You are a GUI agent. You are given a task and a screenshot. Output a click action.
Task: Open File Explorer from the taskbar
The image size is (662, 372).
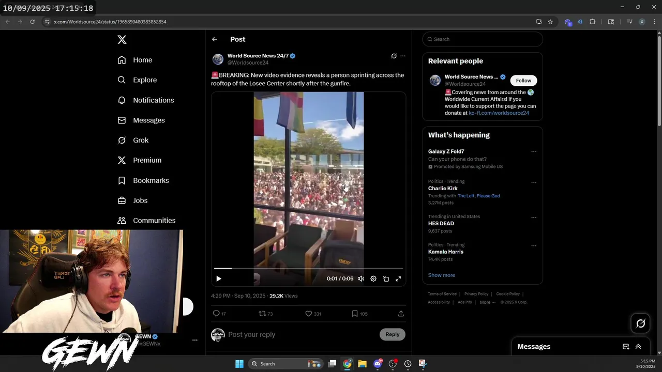coord(362,364)
